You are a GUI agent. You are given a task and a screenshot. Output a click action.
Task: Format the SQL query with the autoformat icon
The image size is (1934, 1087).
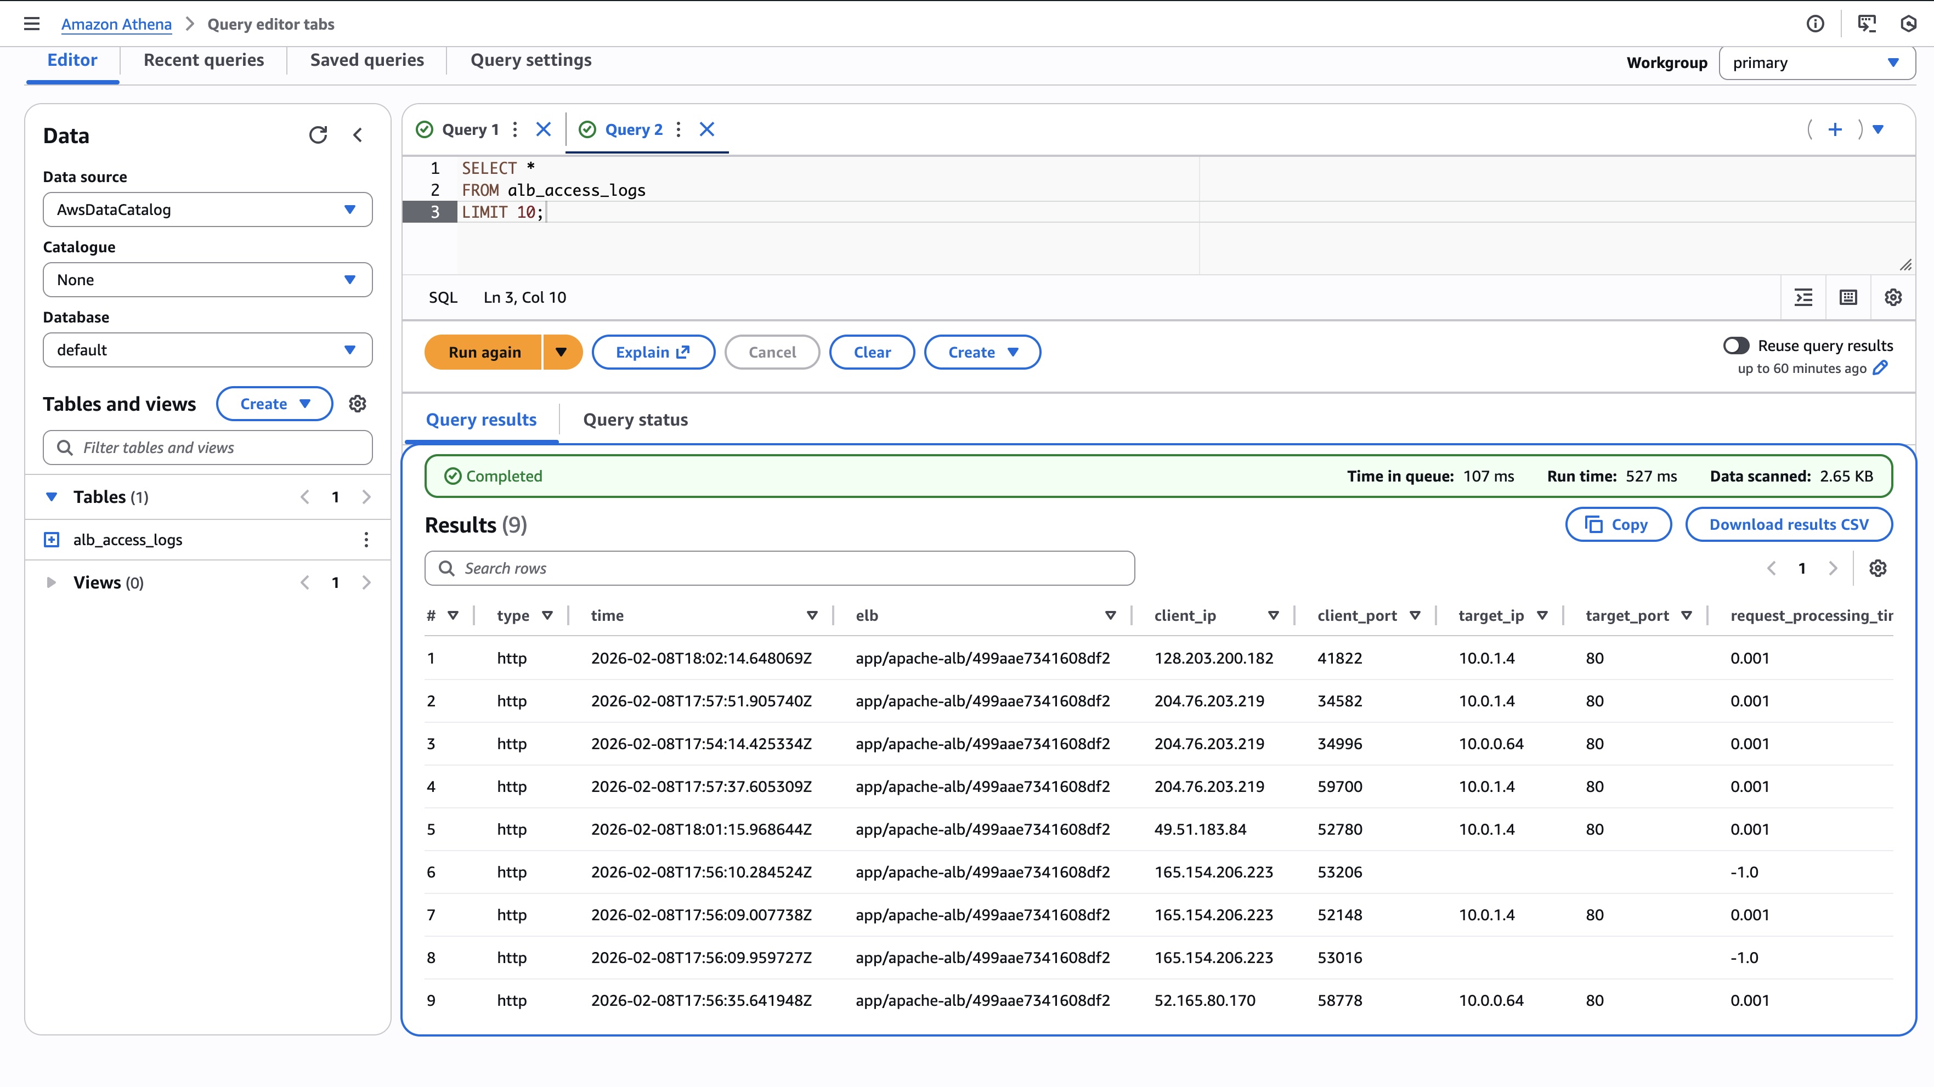click(x=1803, y=297)
